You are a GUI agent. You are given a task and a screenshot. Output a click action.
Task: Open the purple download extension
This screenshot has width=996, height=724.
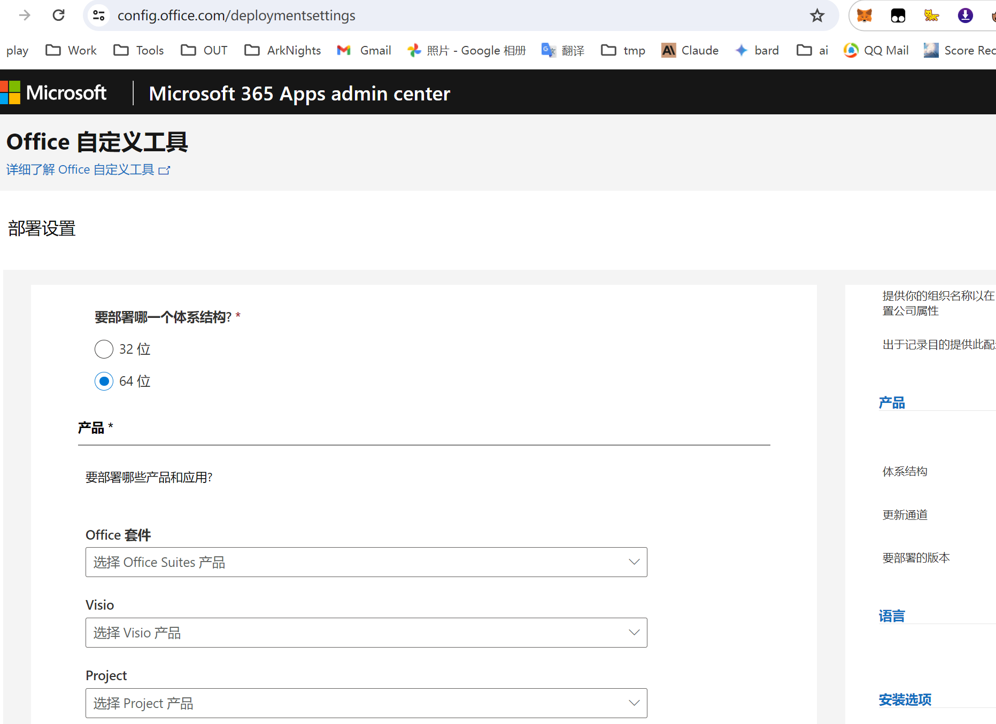tap(965, 15)
